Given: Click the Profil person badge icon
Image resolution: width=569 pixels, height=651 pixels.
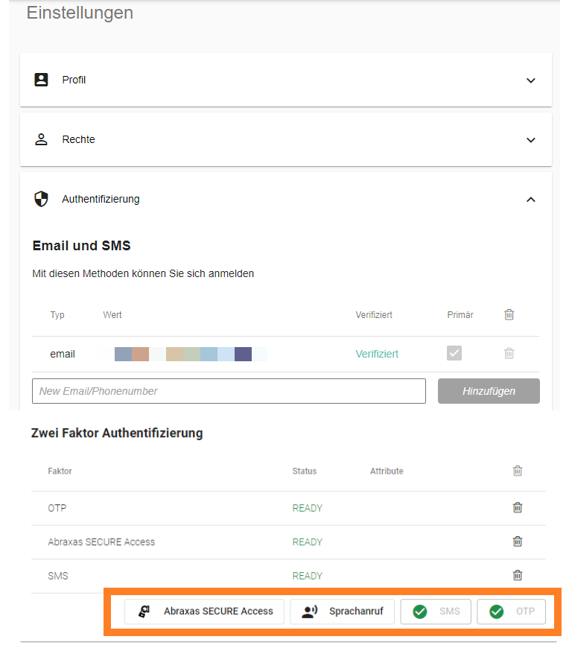Looking at the screenshot, I should point(42,80).
